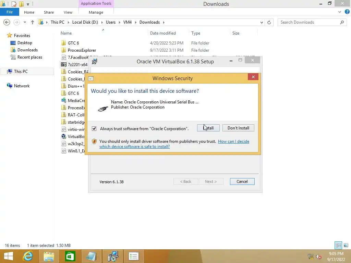Go back in Explorer navigation
The height and width of the screenshot is (263, 351).
click(x=7, y=22)
